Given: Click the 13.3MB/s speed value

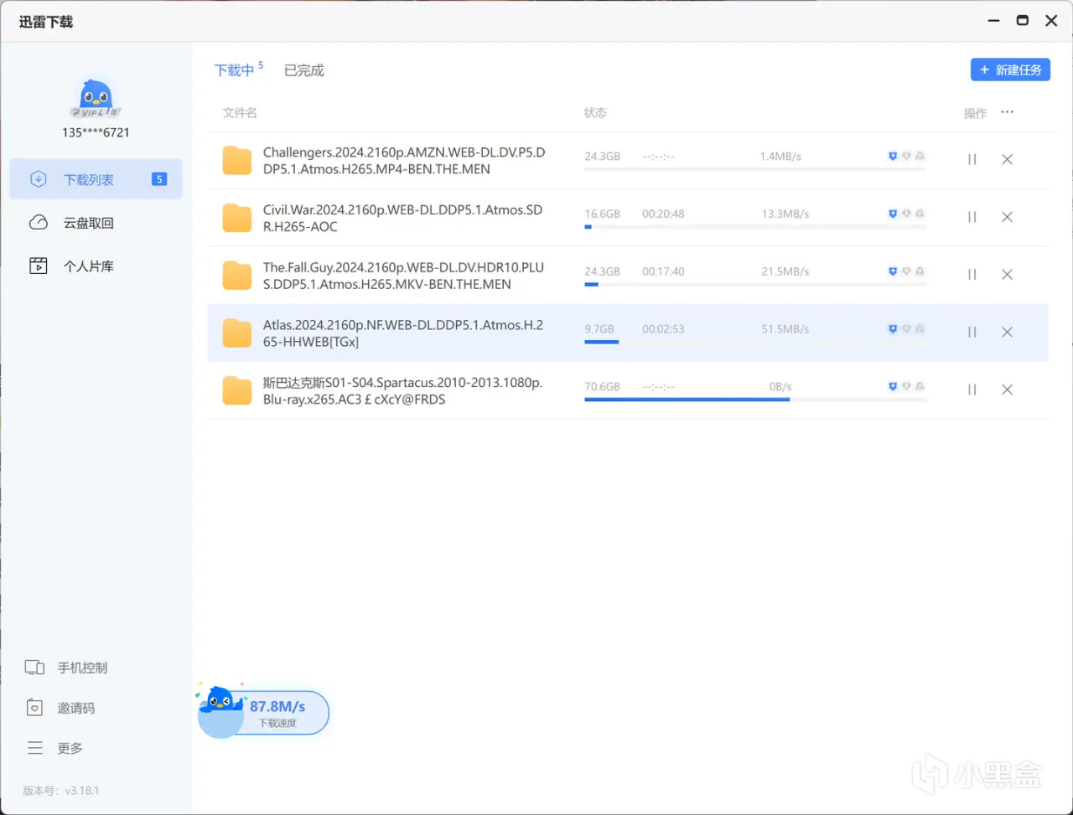Looking at the screenshot, I should [785, 214].
